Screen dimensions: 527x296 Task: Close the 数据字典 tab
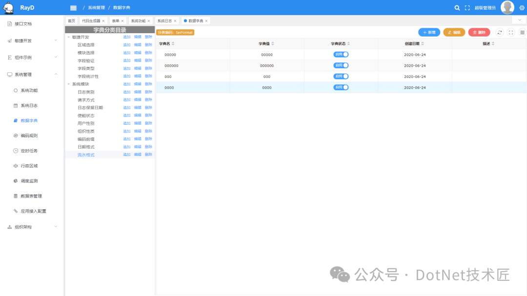pyautogui.click(x=206, y=21)
